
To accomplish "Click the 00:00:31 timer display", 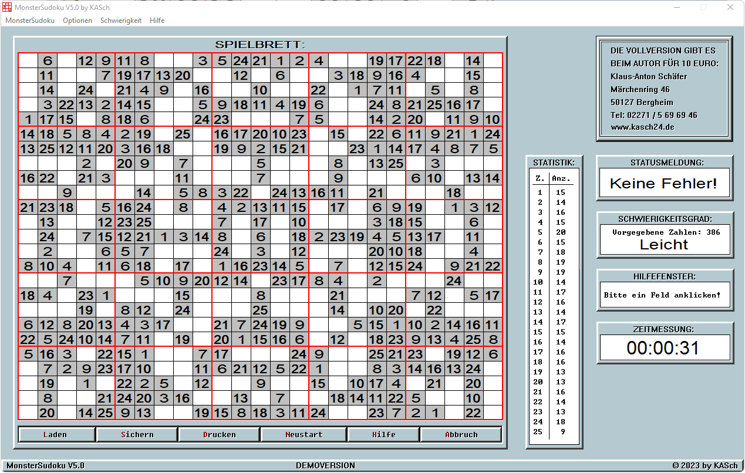I will (663, 348).
